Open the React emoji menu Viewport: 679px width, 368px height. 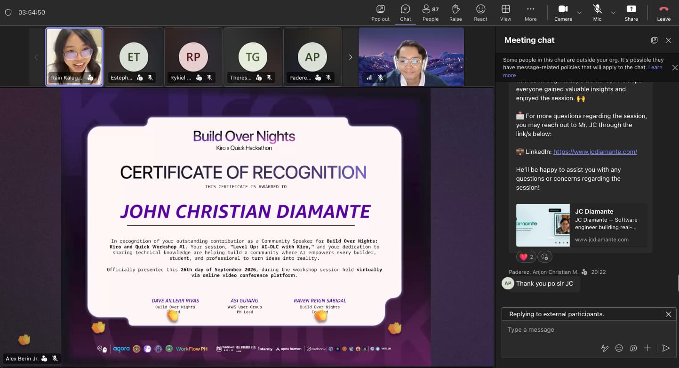pos(480,13)
